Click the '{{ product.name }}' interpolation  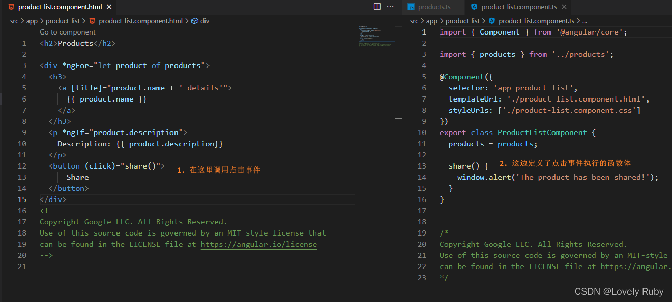pos(107,99)
